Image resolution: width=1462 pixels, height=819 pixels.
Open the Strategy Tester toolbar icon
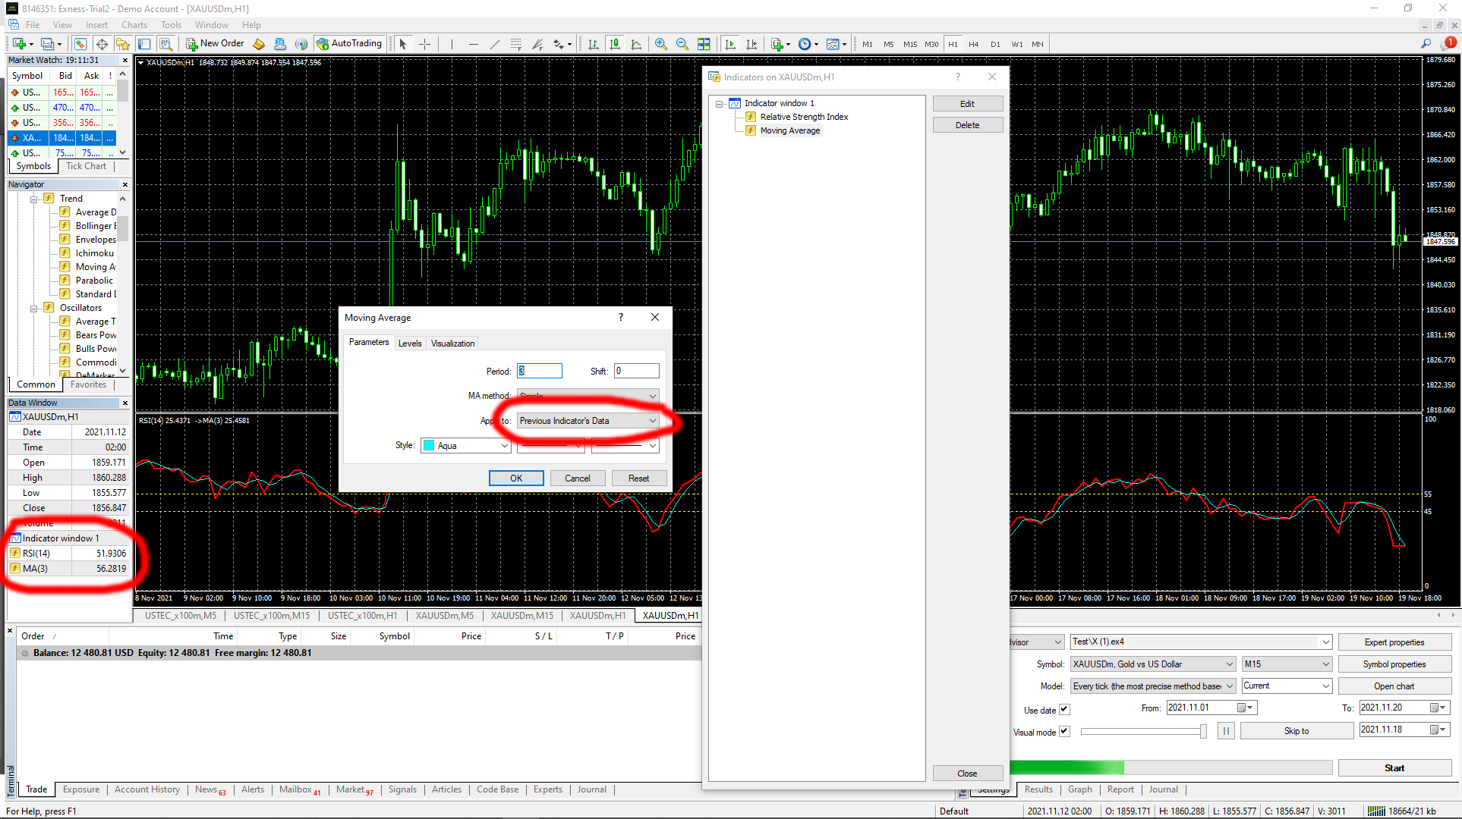click(x=165, y=44)
